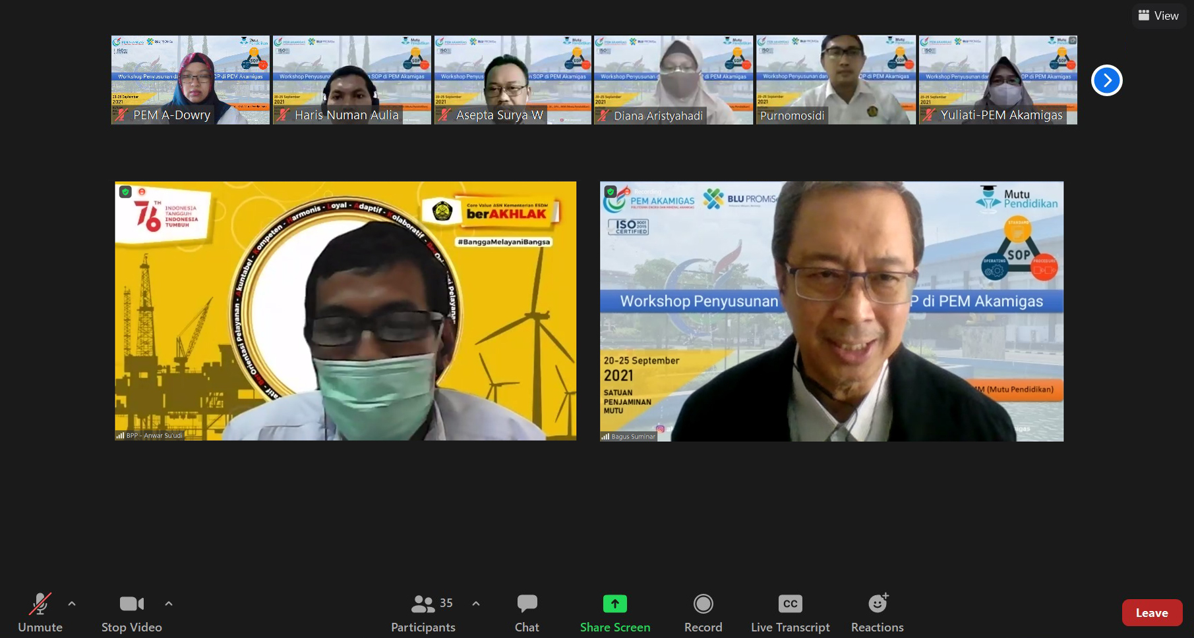
Task: Select Haris Numan Aulia video thumbnail
Action: point(352,80)
